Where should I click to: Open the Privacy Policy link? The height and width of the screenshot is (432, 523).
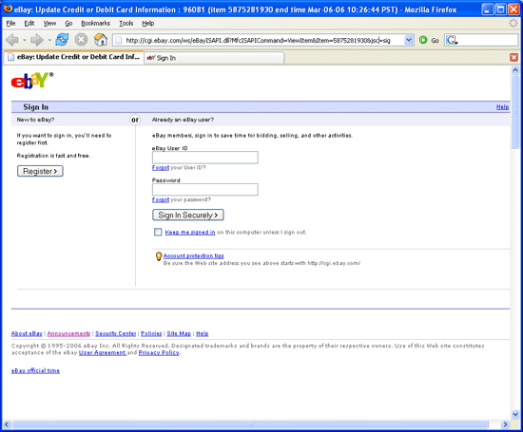tap(159, 352)
